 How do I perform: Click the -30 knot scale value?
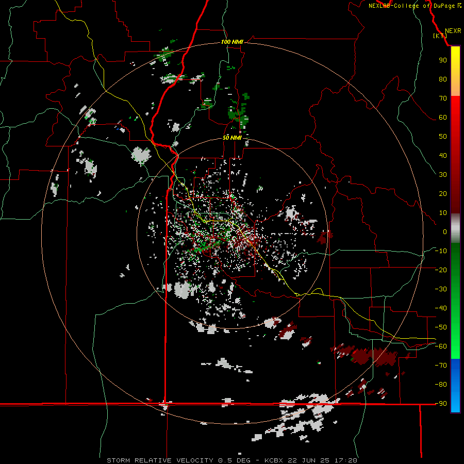click(441, 289)
